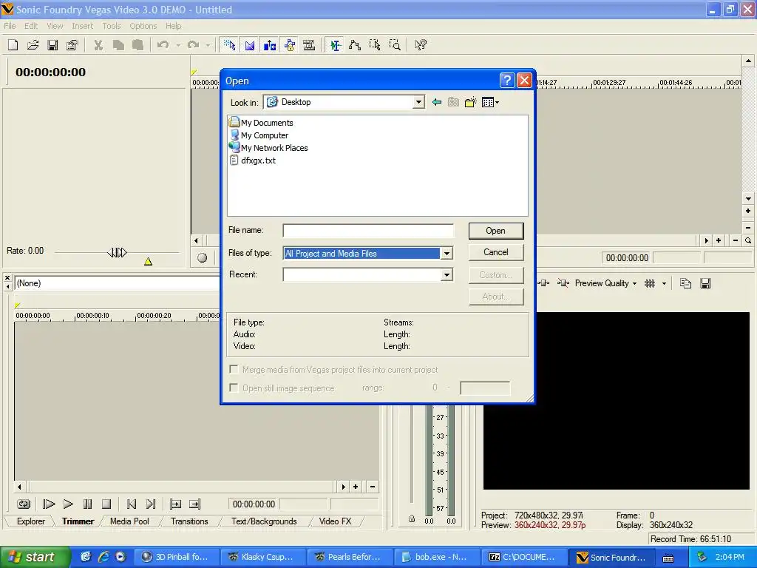Click the timeline Record button
Image resolution: width=757 pixels, height=568 pixels.
(203, 258)
